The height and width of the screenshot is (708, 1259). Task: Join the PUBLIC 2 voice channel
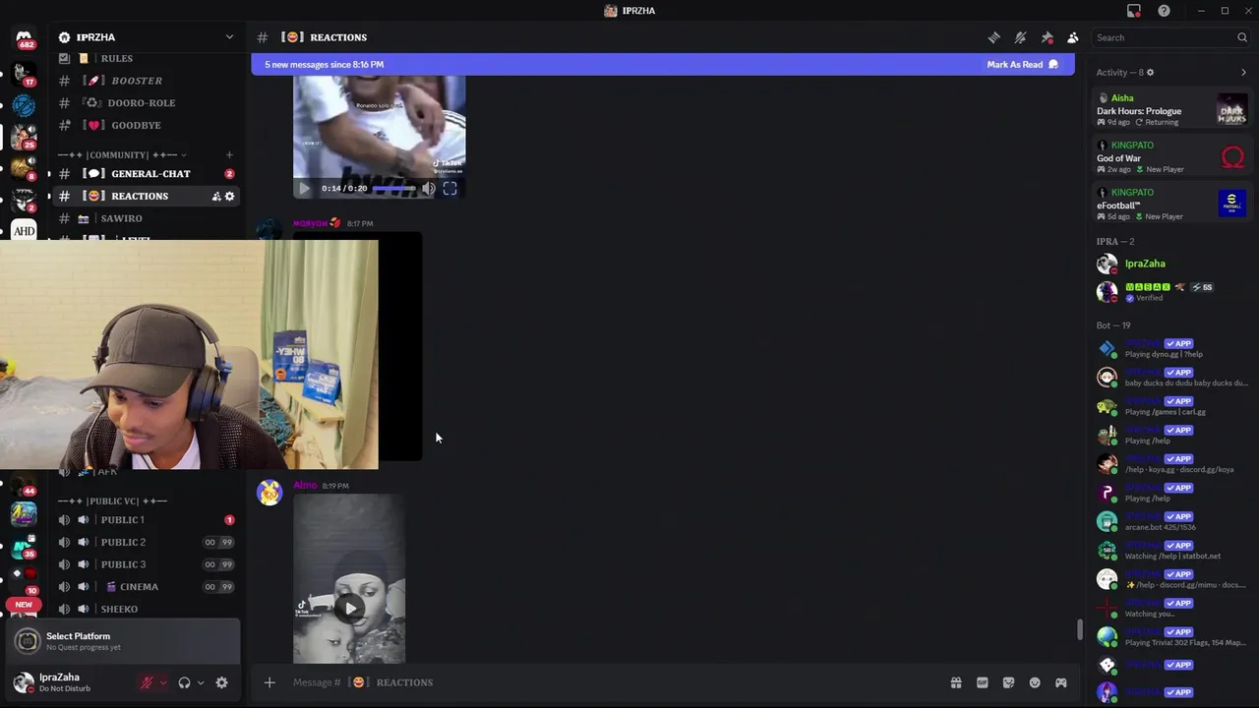coord(144,542)
